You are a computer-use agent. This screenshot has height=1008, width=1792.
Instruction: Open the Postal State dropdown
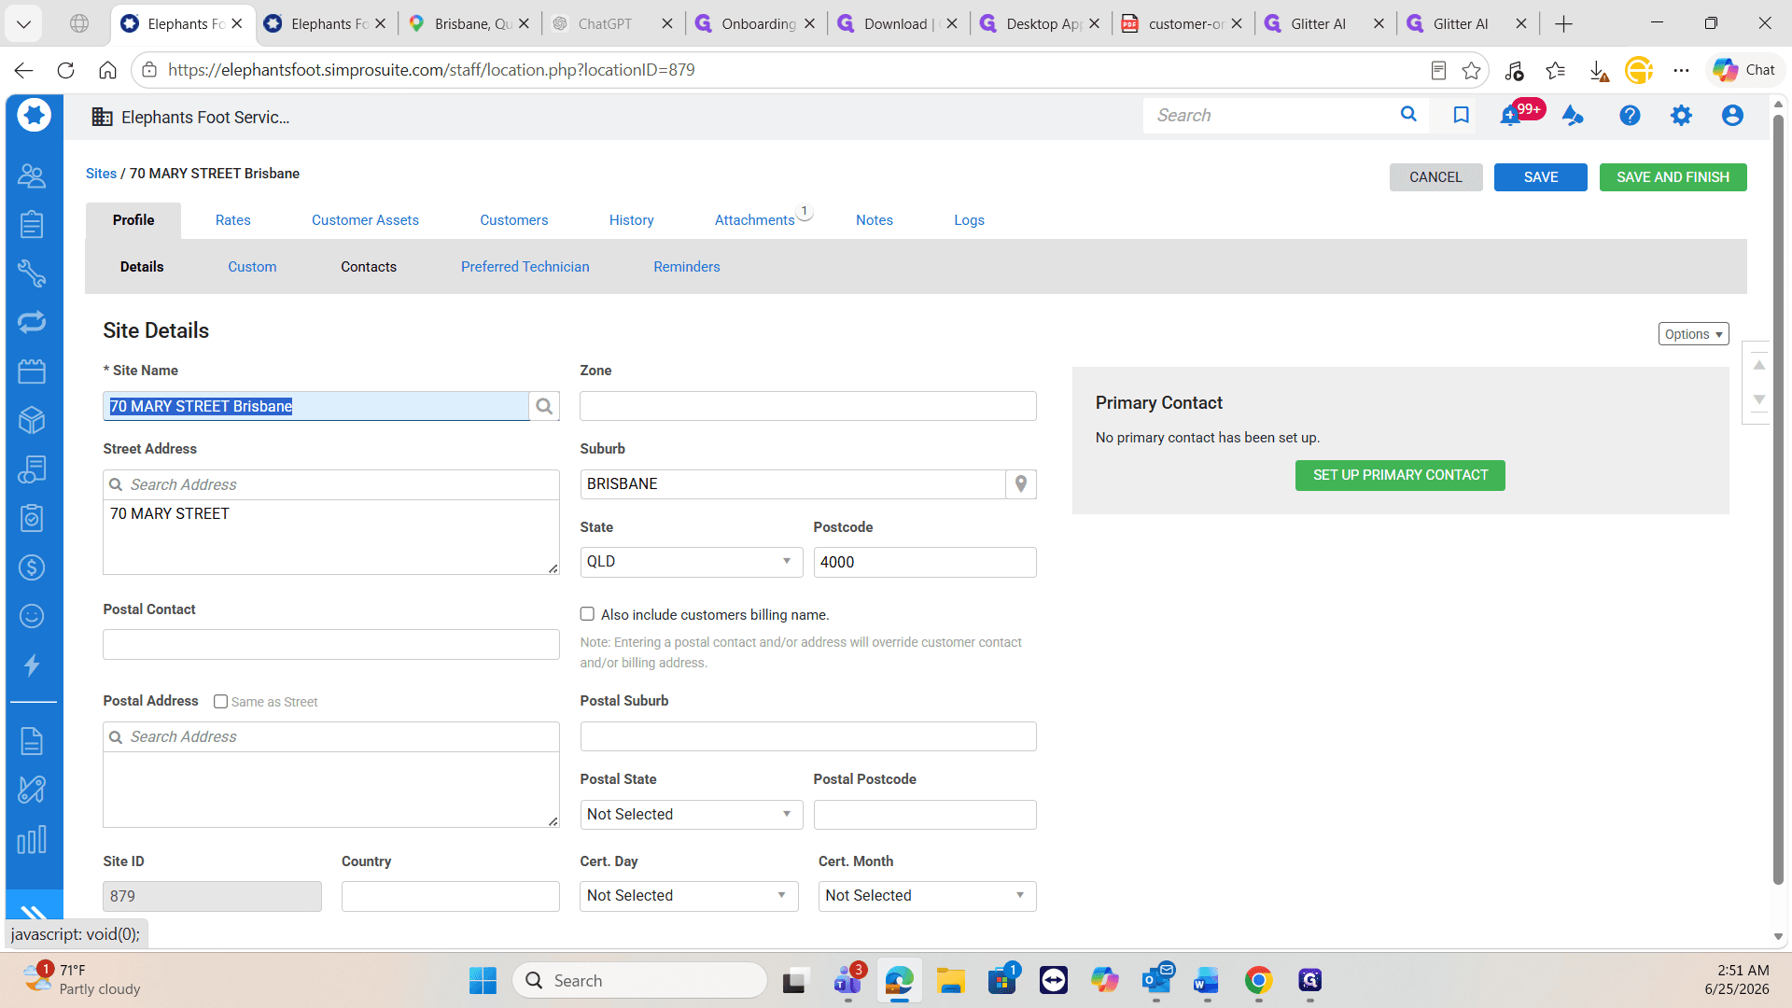691,814
